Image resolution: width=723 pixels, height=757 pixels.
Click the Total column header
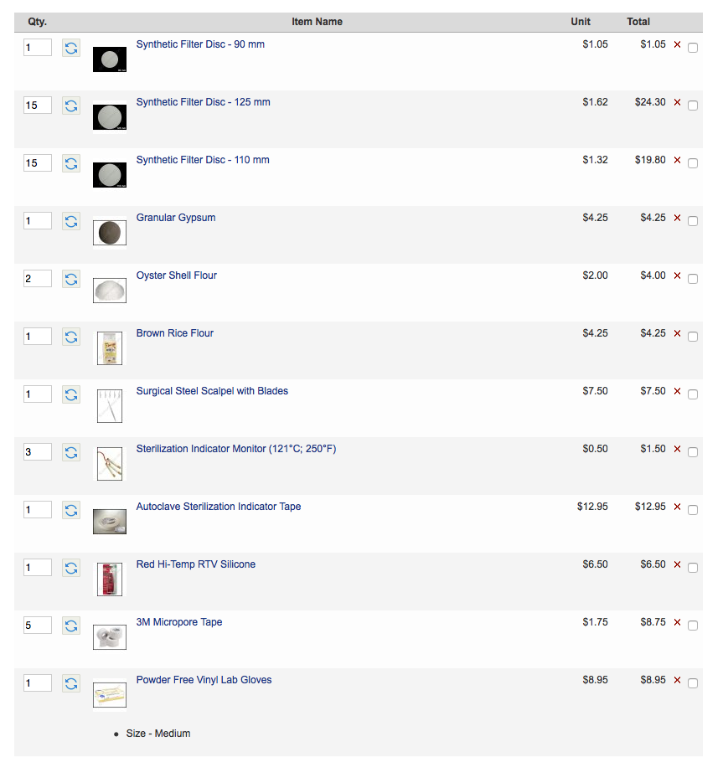coord(638,22)
